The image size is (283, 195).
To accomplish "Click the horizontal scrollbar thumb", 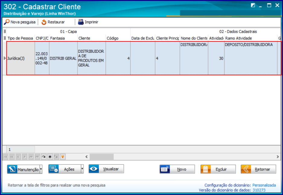I will click(102, 157).
